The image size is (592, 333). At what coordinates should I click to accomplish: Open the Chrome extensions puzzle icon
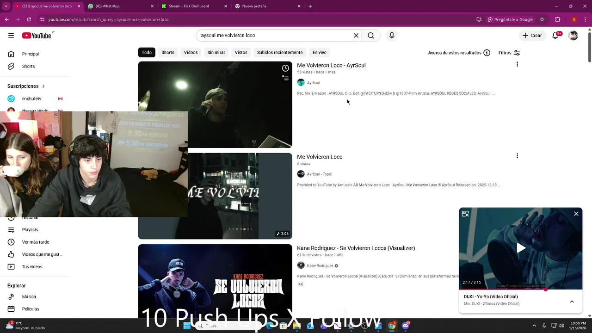coord(558,19)
